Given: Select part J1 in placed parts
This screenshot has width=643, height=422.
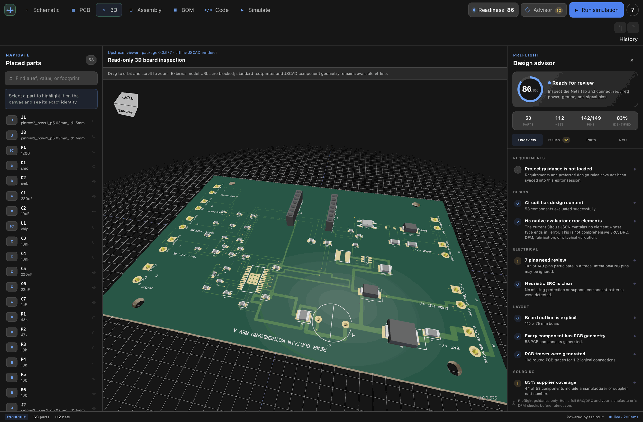Looking at the screenshot, I should [51, 120].
